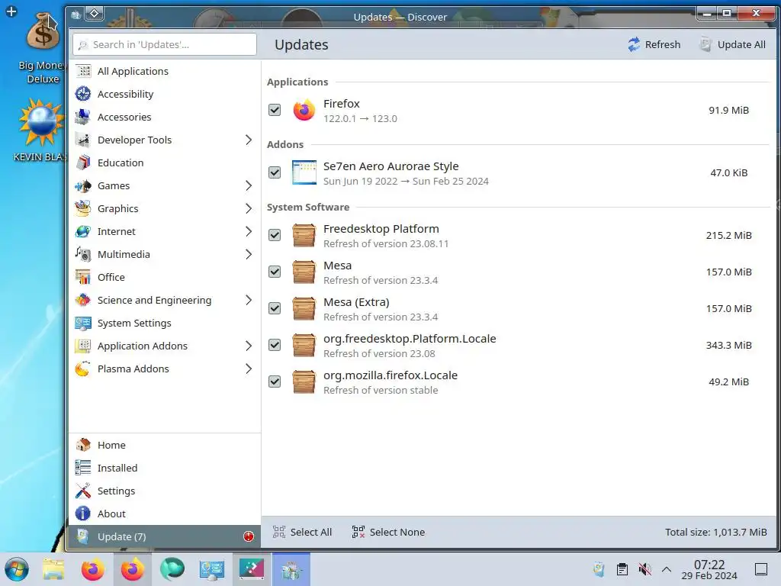This screenshot has height=586, width=781.
Task: Click the Refresh button
Action: tap(654, 44)
